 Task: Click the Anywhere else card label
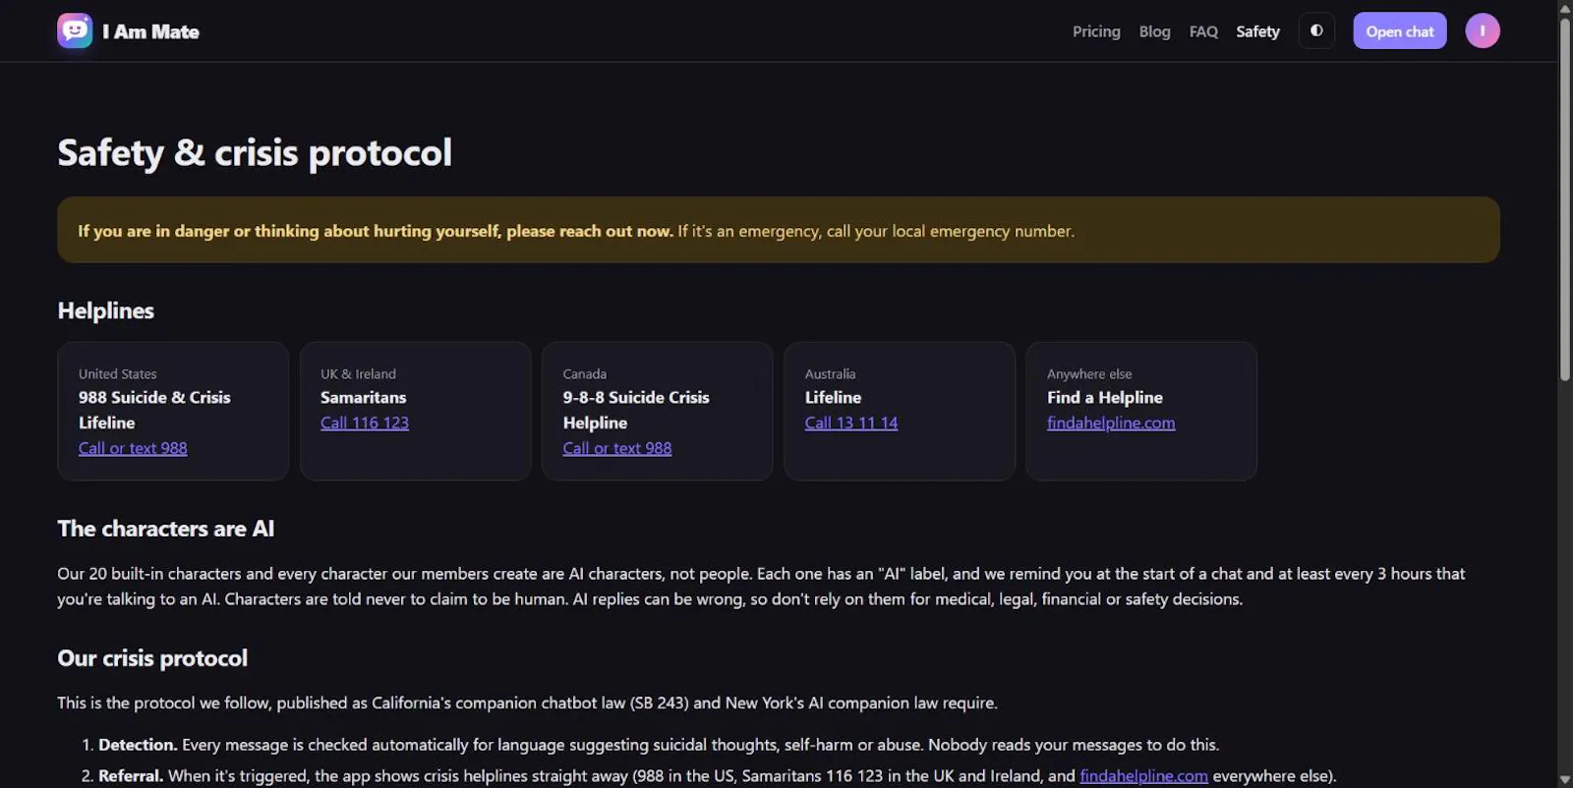[1089, 374]
